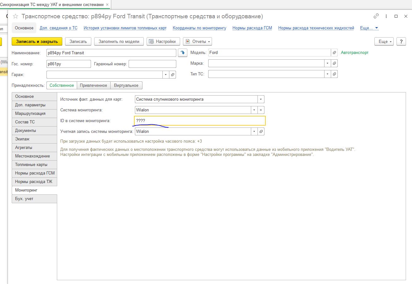412x284 pixels.
Task: Expand the Отчеты dropdown menu
Action: point(197,41)
